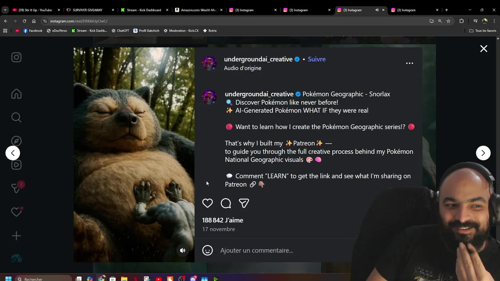Image resolution: width=500 pixels, height=281 pixels.
Task: Open ChatGPT bookmark
Action: click(120, 31)
